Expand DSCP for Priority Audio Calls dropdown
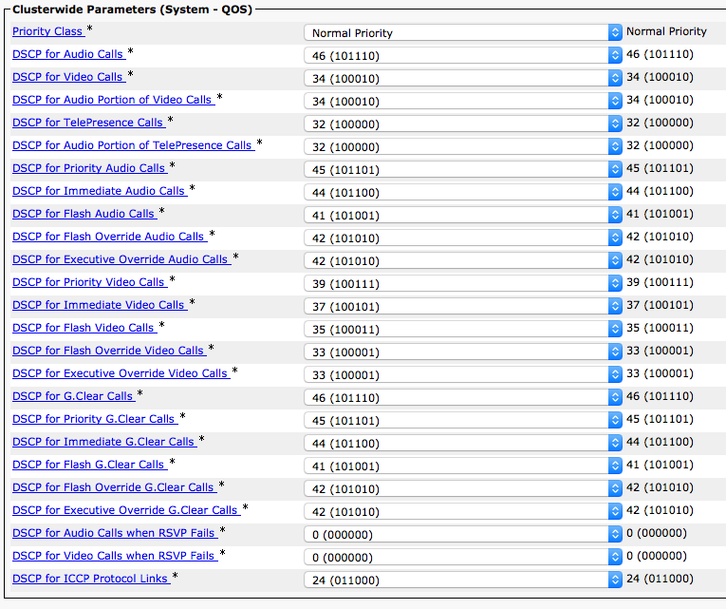Viewport: 726px width, 609px height. click(463, 169)
